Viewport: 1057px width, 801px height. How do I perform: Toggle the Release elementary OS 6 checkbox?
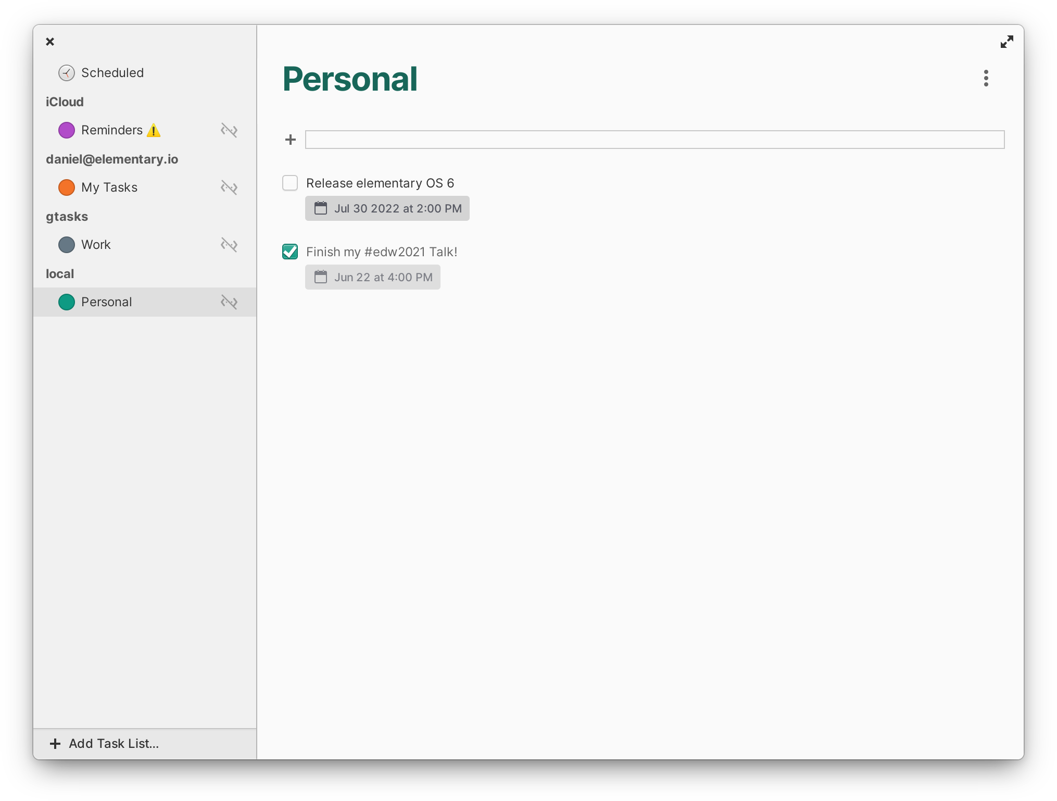290,183
